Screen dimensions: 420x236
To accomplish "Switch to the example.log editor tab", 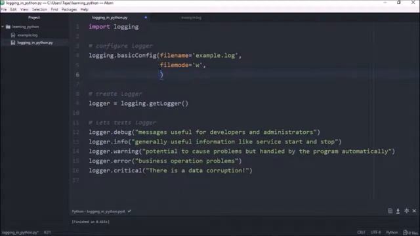I will coord(191,18).
